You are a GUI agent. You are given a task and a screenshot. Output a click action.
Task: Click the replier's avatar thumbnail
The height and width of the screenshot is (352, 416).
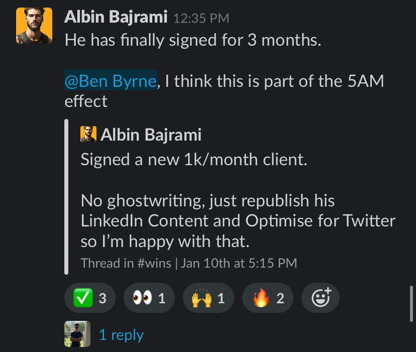77,334
